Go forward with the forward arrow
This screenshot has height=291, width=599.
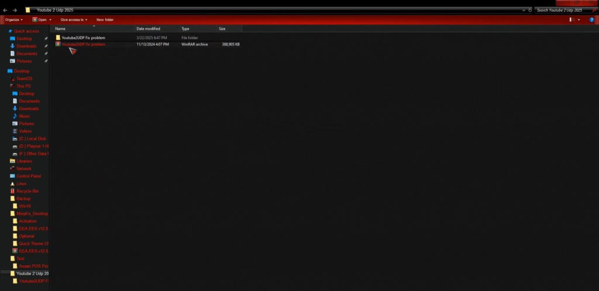pos(15,11)
